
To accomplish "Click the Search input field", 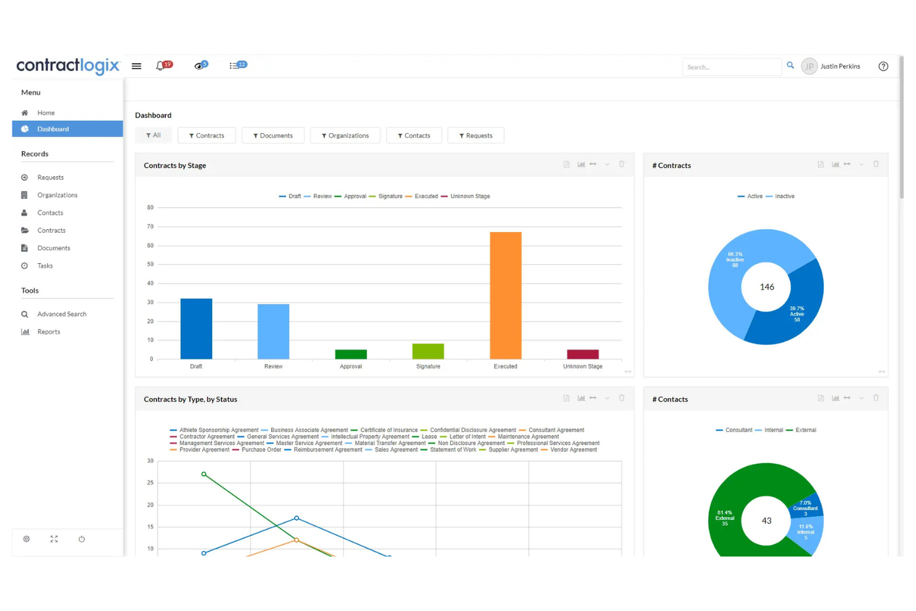I will pyautogui.click(x=732, y=67).
